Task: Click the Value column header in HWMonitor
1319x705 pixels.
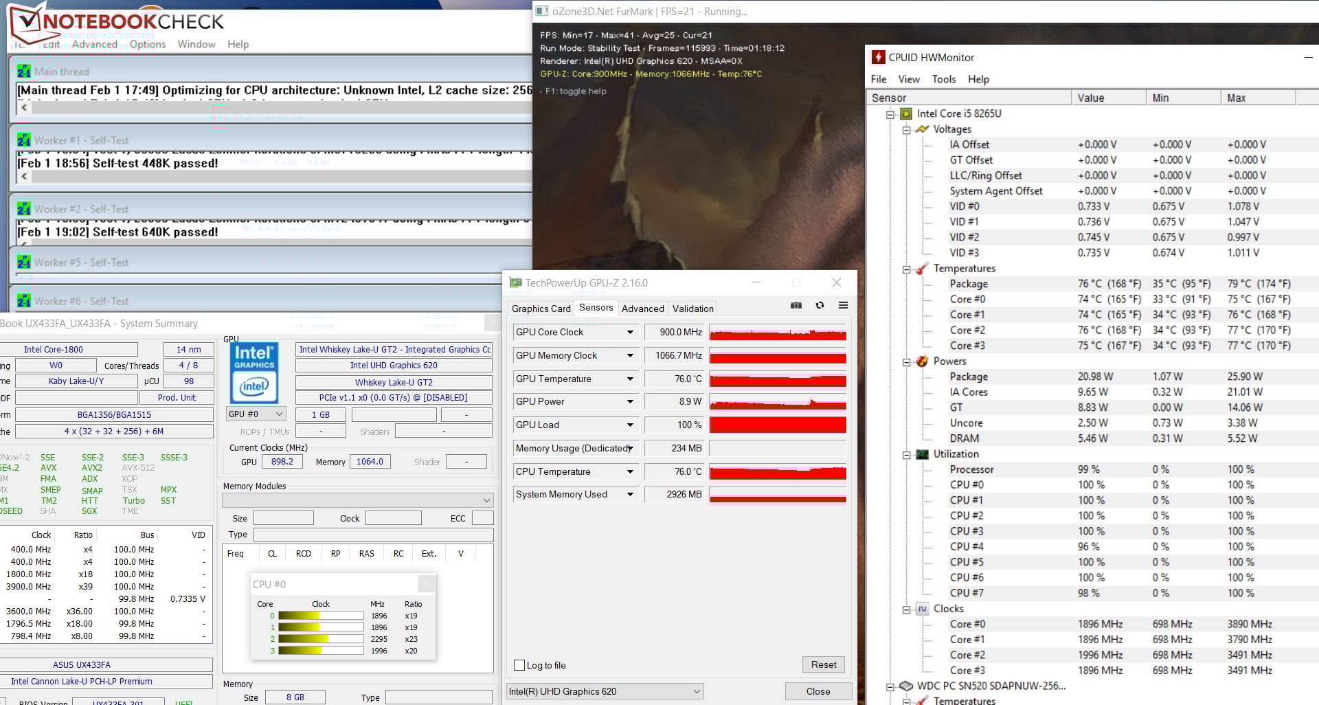Action: [1108, 98]
